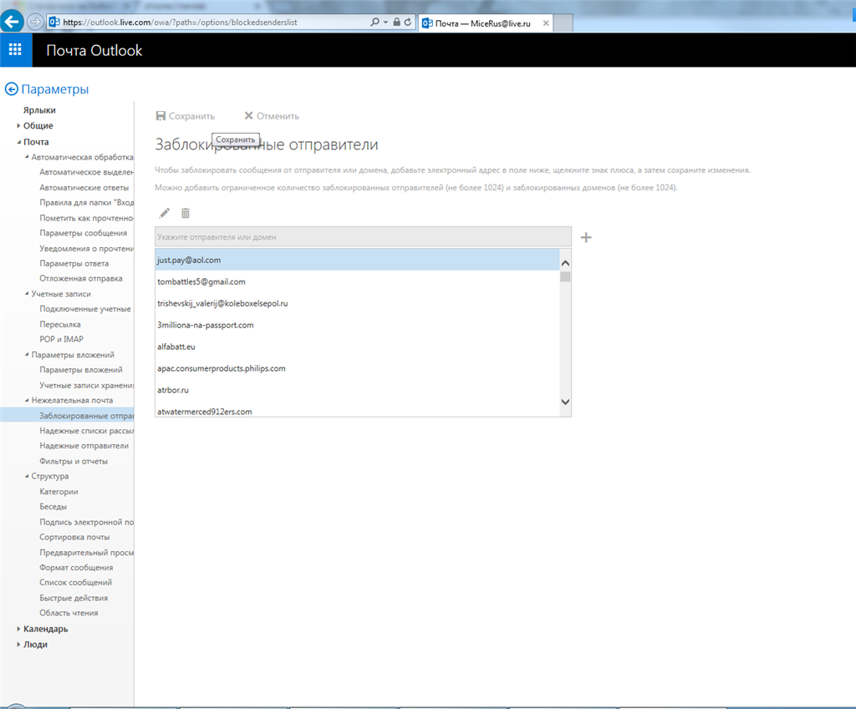
Task: Select alfabatt.eu entry
Action: pos(357,347)
